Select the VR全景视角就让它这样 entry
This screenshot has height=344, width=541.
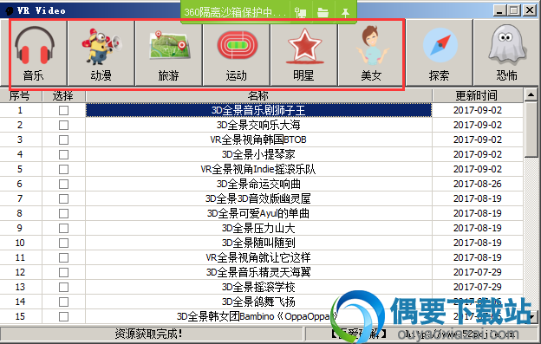pos(258,257)
